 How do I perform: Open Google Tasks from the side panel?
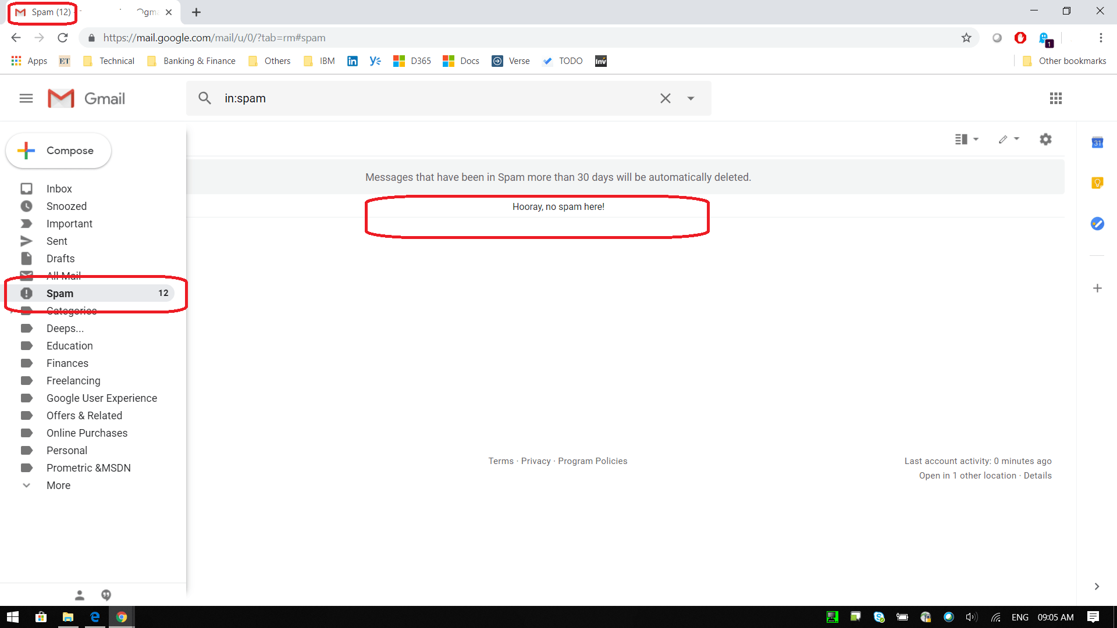[x=1096, y=223]
